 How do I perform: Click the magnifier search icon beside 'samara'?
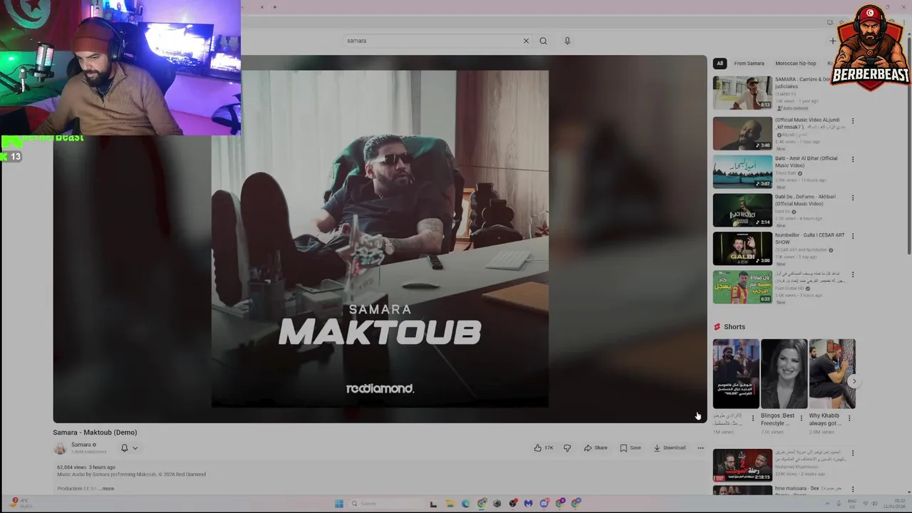(x=543, y=41)
